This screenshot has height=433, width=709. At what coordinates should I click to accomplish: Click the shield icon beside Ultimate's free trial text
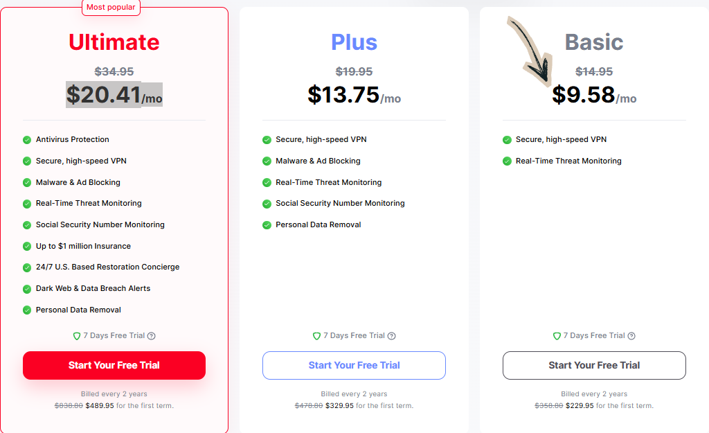click(x=76, y=335)
